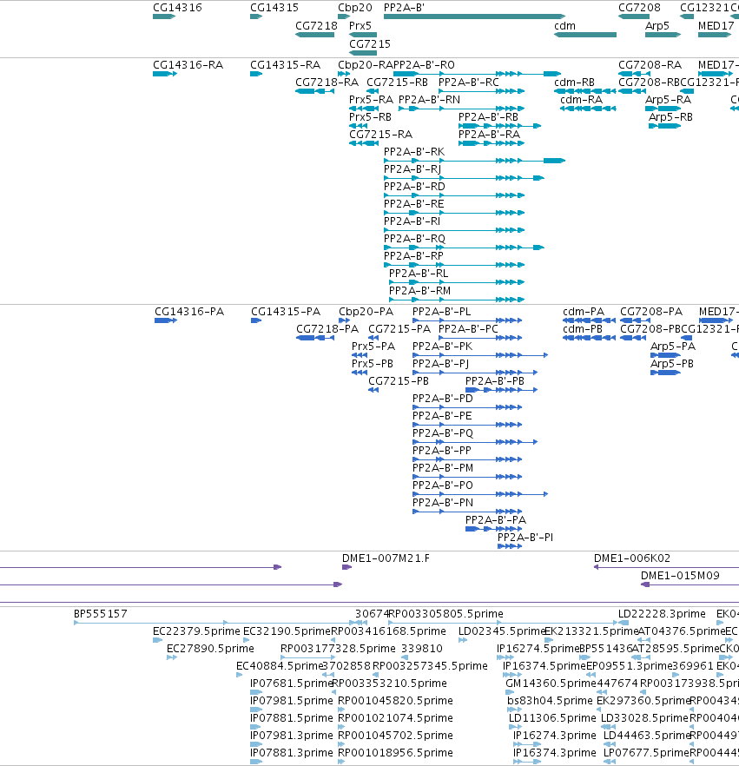Select transcript PP2A-B'-RQ
Screen dimensions: 739x766
pos(464,248)
